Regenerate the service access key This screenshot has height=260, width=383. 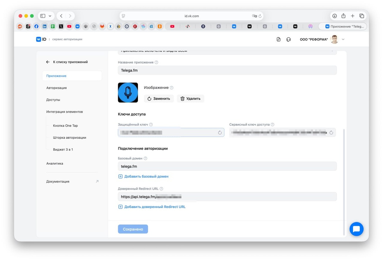331,133
